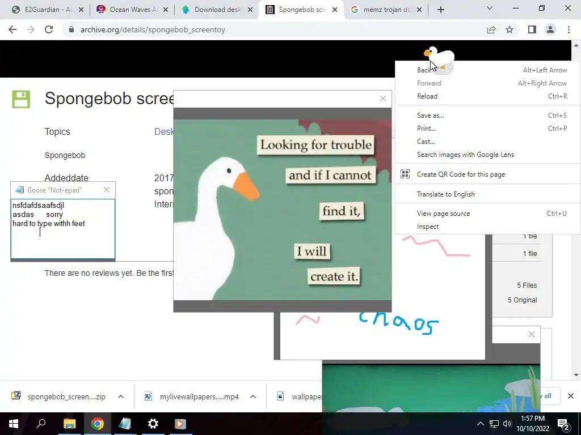Image resolution: width=581 pixels, height=435 pixels.
Task: Show hidden system tray icons
Action: coord(480,424)
